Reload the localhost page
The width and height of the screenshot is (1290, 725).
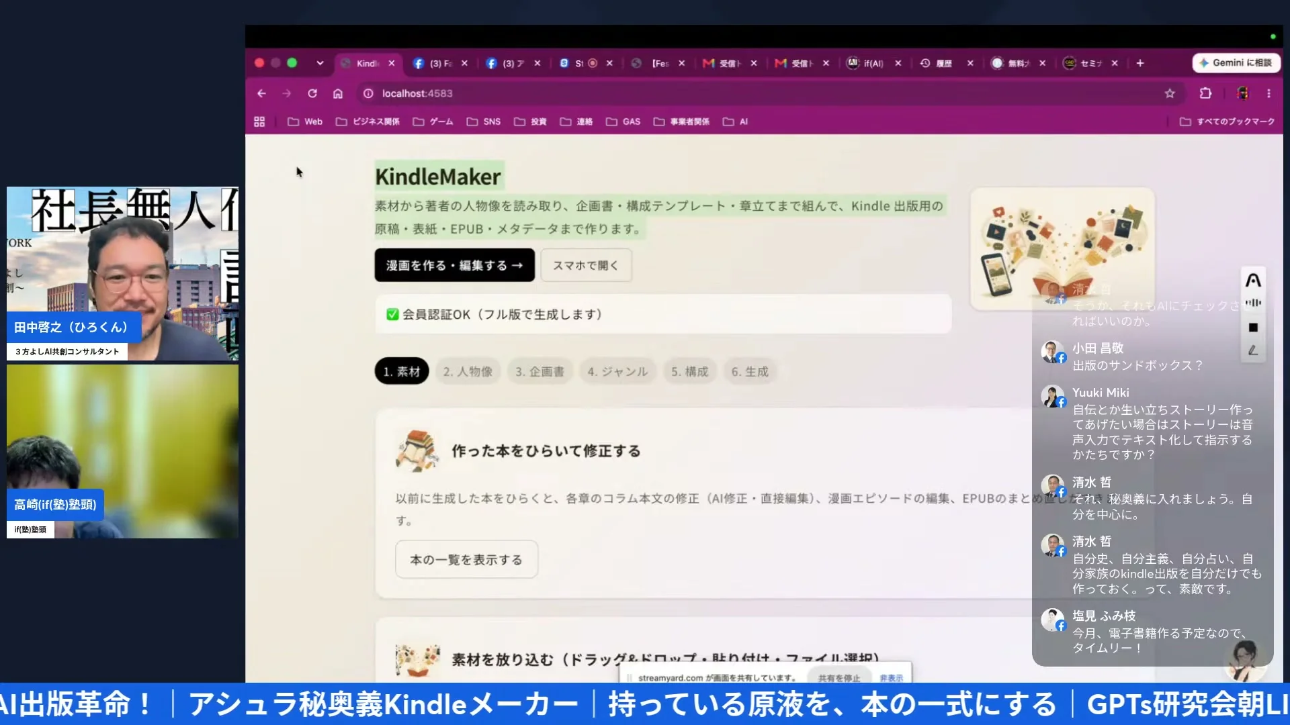point(312,93)
